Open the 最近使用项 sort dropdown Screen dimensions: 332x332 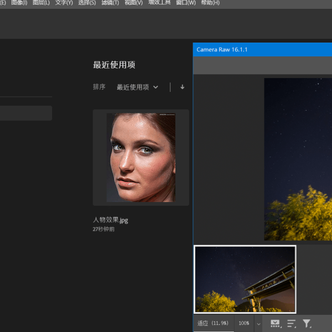[137, 87]
